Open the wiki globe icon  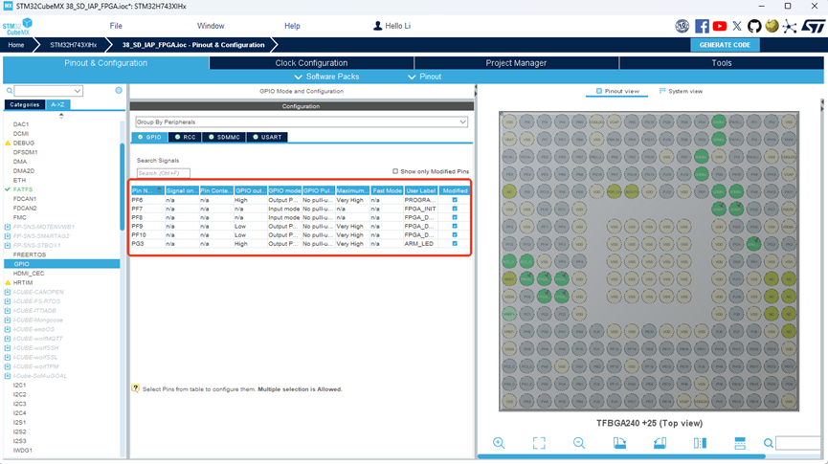(x=772, y=26)
